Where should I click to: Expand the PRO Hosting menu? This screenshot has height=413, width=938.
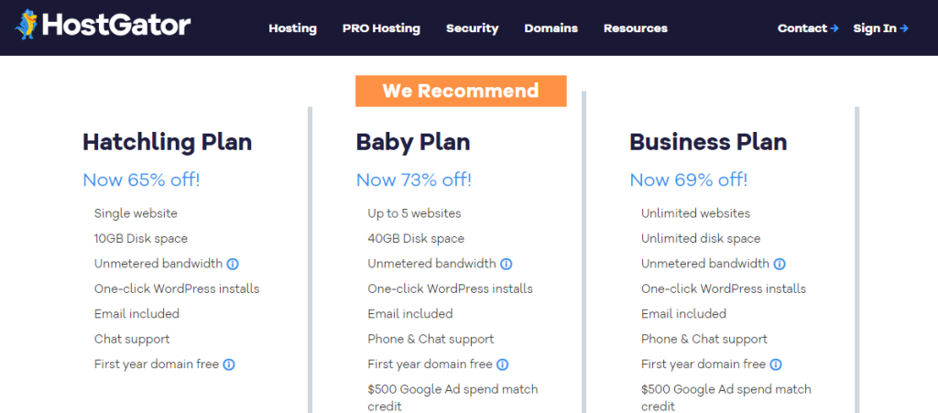coord(381,28)
